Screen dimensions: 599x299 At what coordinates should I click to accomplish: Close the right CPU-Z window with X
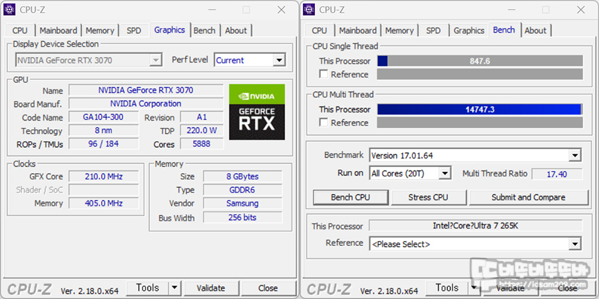click(580, 9)
